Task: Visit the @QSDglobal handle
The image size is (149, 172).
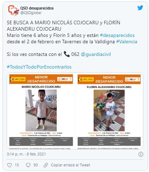Action: [31, 13]
